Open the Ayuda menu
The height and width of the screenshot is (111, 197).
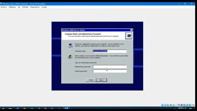(44, 7)
